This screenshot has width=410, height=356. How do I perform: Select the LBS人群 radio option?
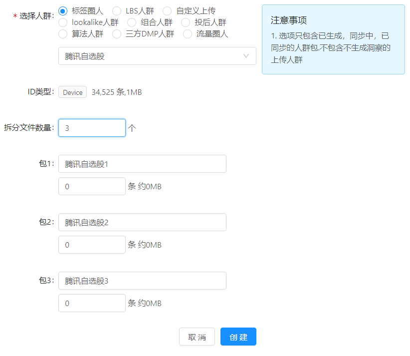pyautogui.click(x=117, y=11)
